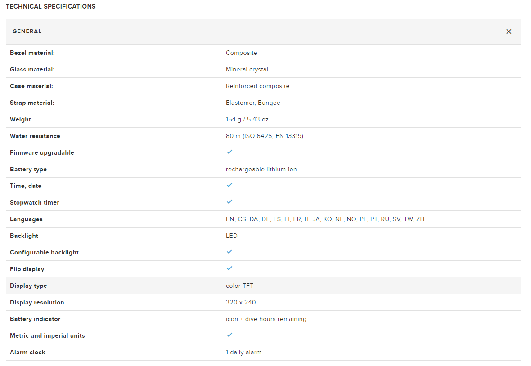The height and width of the screenshot is (366, 531).
Task: Click the Technical Specifications heading
Action: tap(50, 7)
